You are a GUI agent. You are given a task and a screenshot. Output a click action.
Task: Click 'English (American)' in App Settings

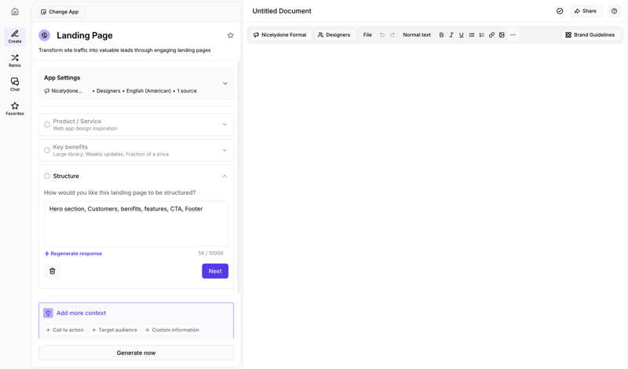pos(148,91)
